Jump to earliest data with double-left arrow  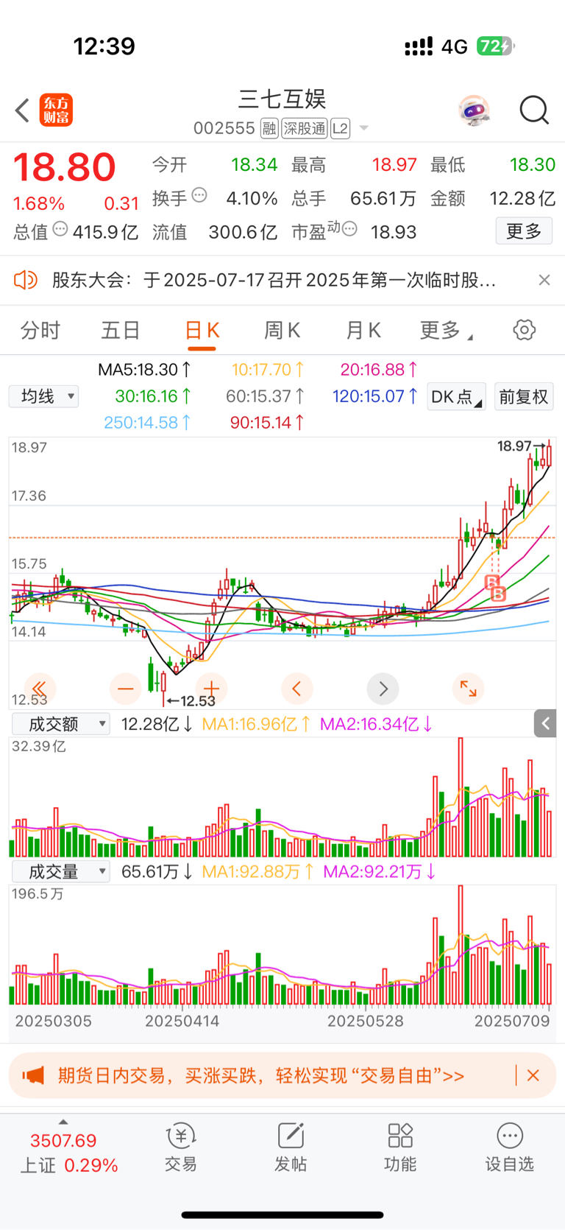tap(40, 689)
